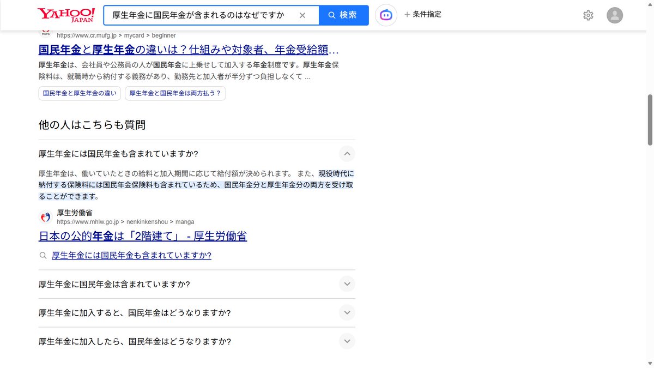Screen dimensions: 654x368
Task: Expand 厚生年金に国民年金は含まれていますか? question
Action: coord(347,284)
